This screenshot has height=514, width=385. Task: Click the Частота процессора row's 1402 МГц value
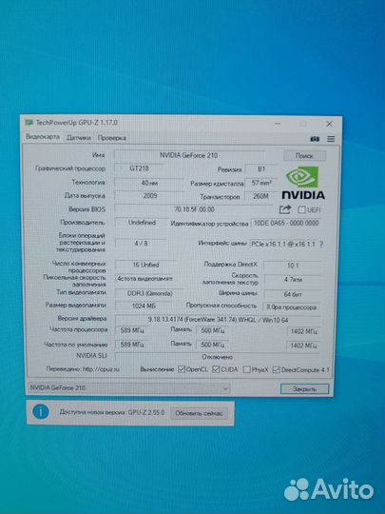pyautogui.click(x=303, y=331)
